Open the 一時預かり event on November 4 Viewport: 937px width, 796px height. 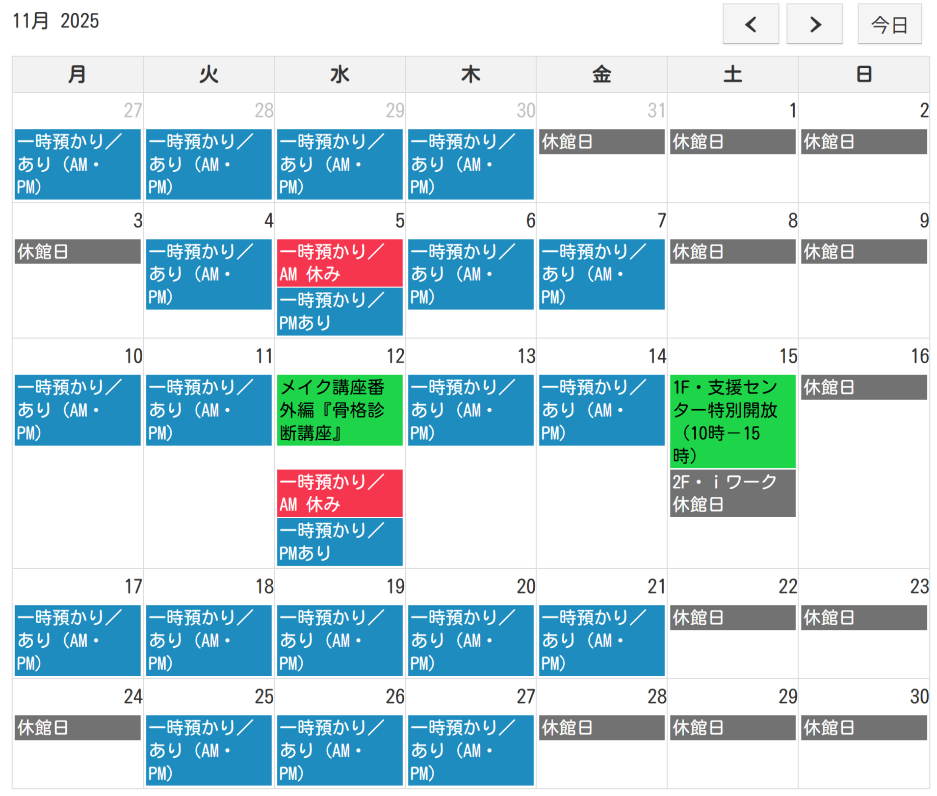coord(209,274)
